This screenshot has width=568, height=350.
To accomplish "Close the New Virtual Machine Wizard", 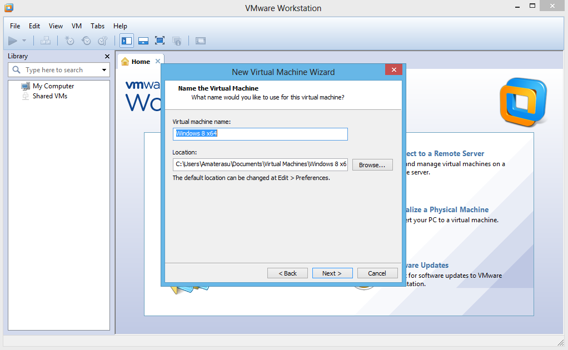I will (393, 69).
